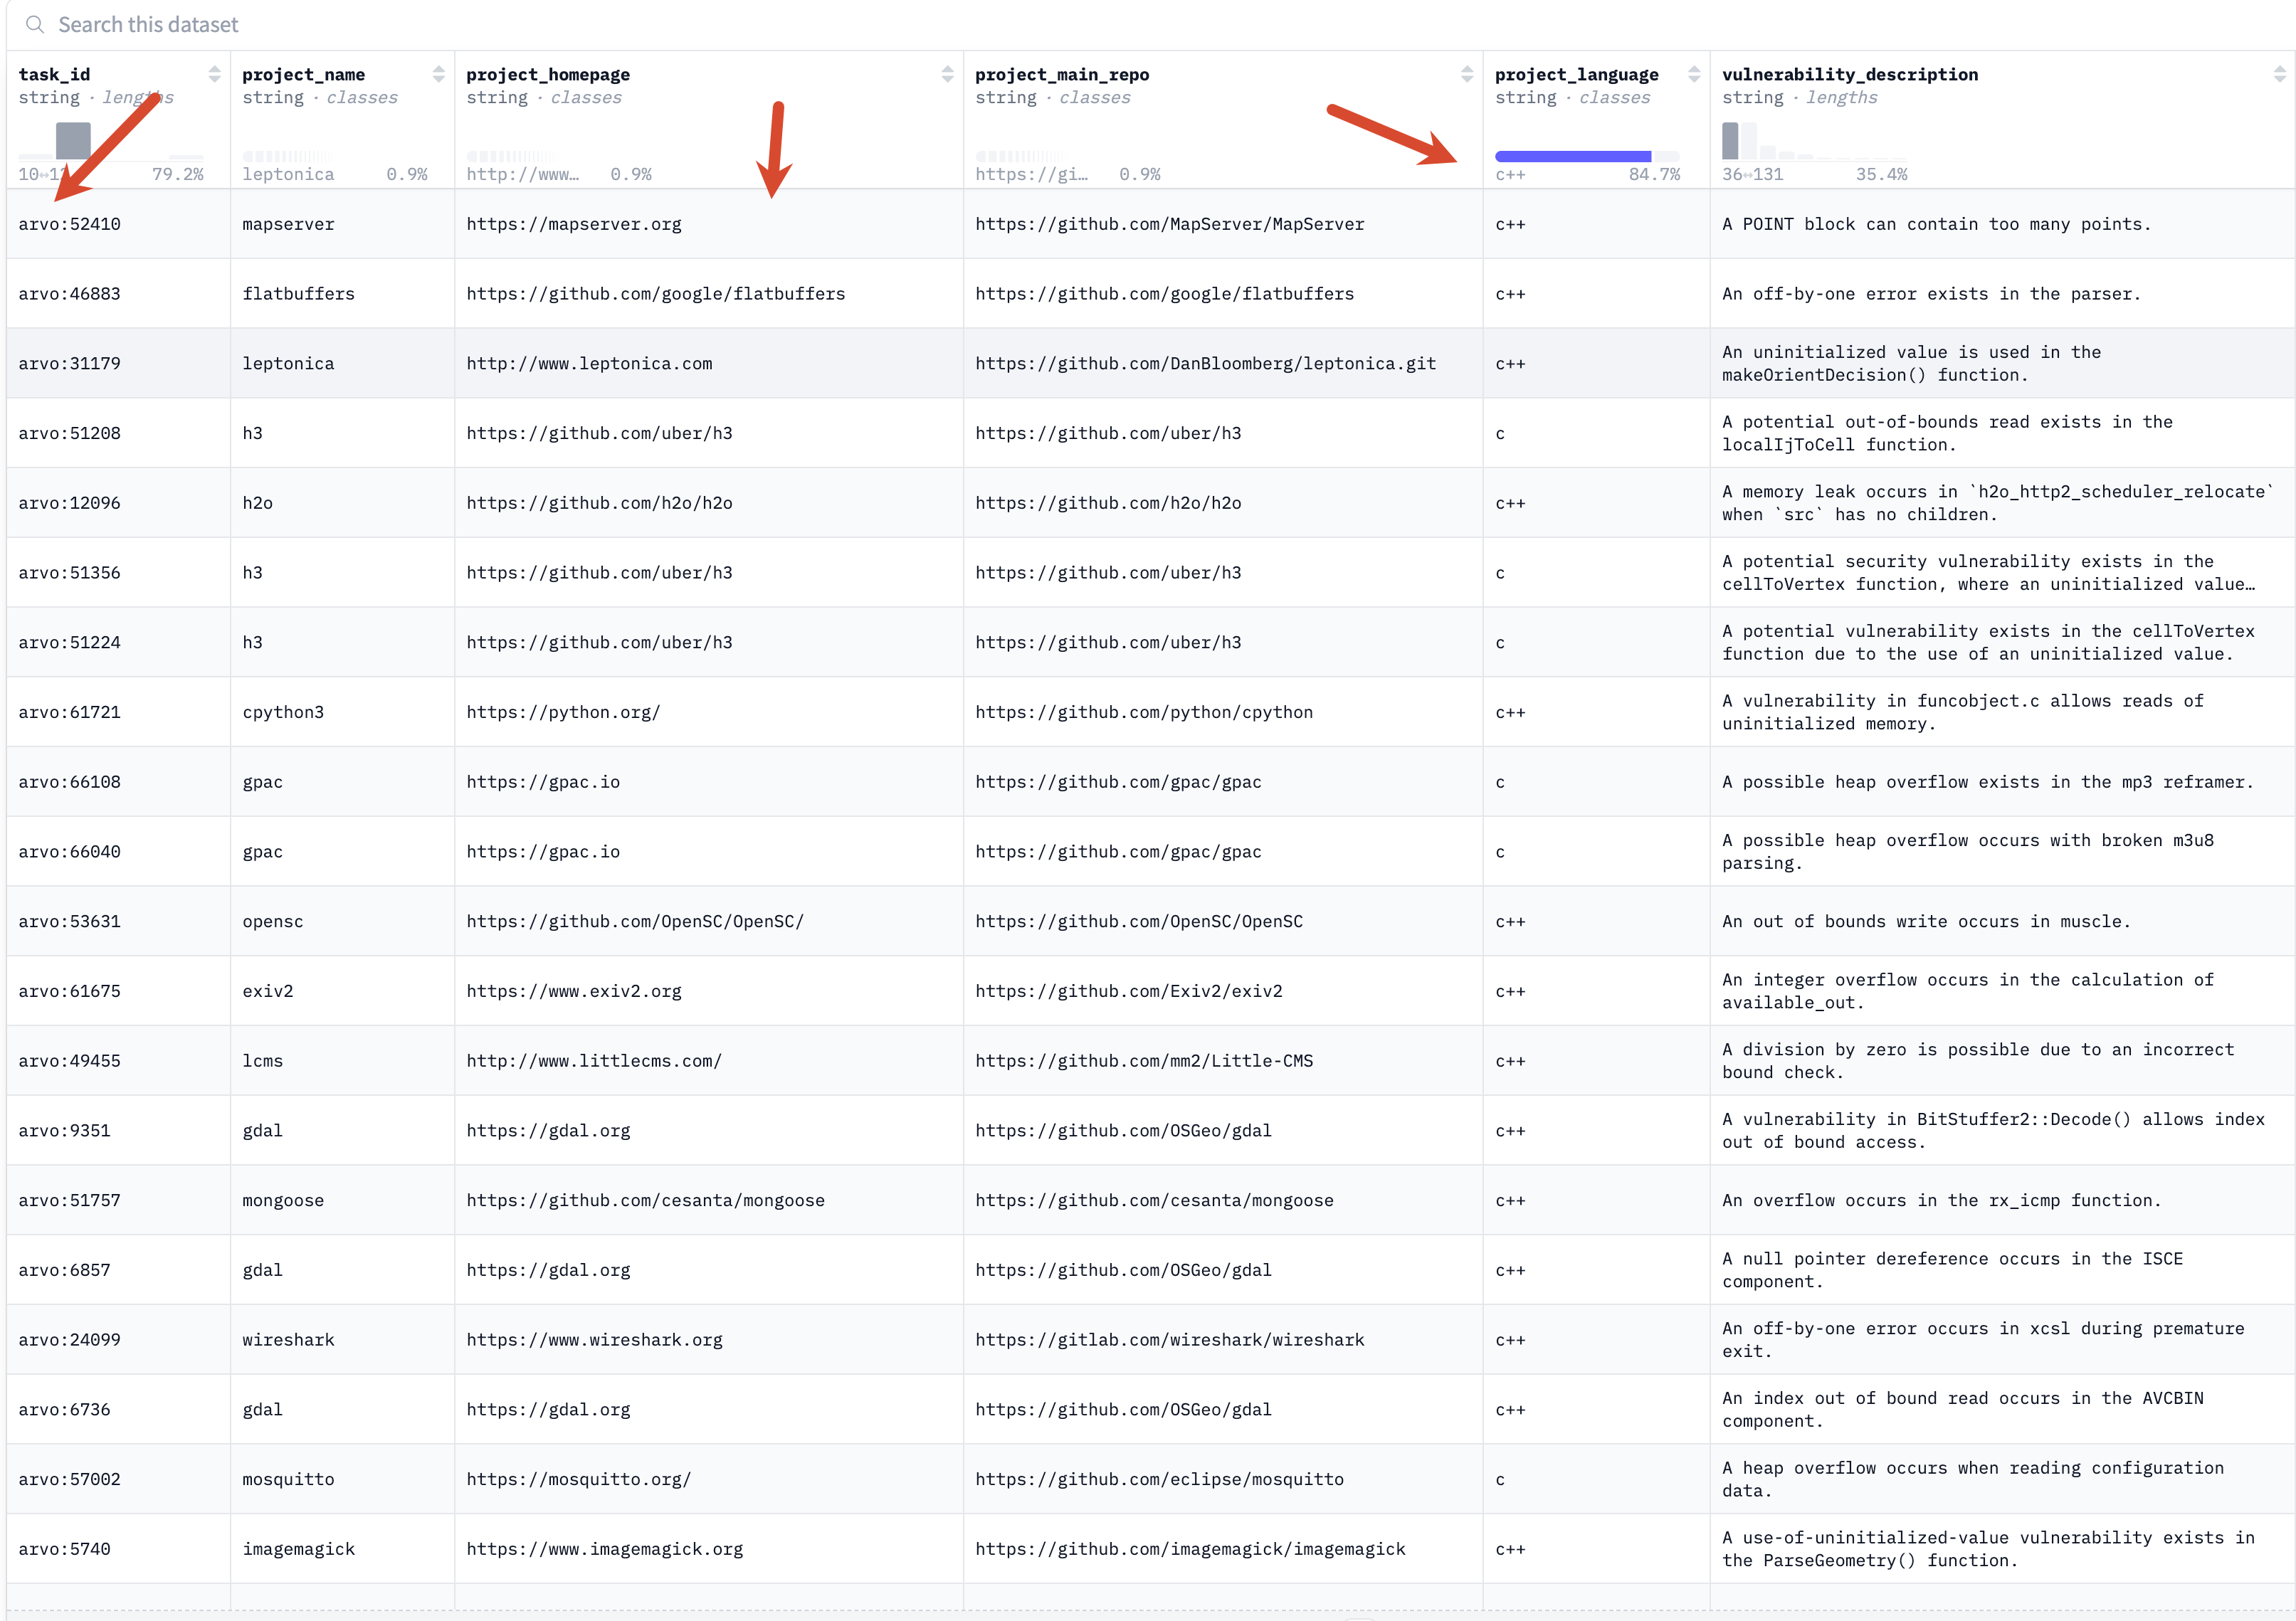Select the tall task_id length histogram bar

[x=73, y=141]
